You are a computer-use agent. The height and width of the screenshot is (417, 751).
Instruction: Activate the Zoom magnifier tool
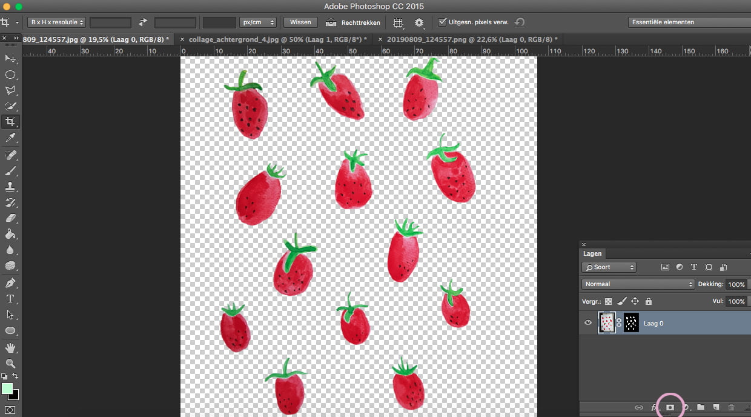(10, 363)
